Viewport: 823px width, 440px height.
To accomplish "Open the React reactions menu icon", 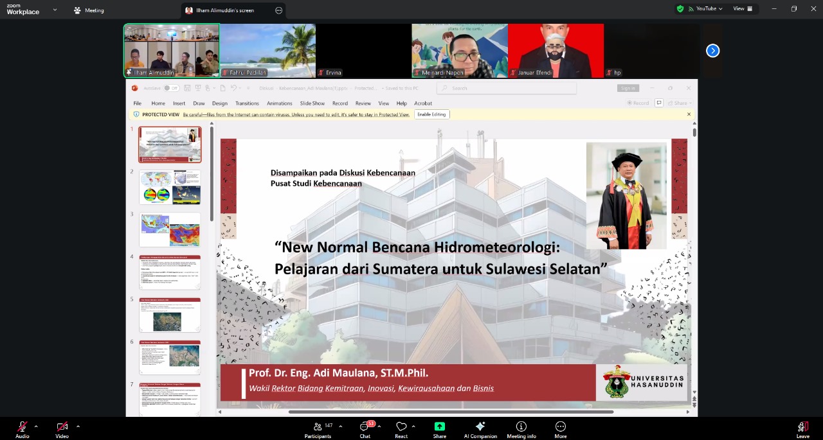I will click(401, 426).
